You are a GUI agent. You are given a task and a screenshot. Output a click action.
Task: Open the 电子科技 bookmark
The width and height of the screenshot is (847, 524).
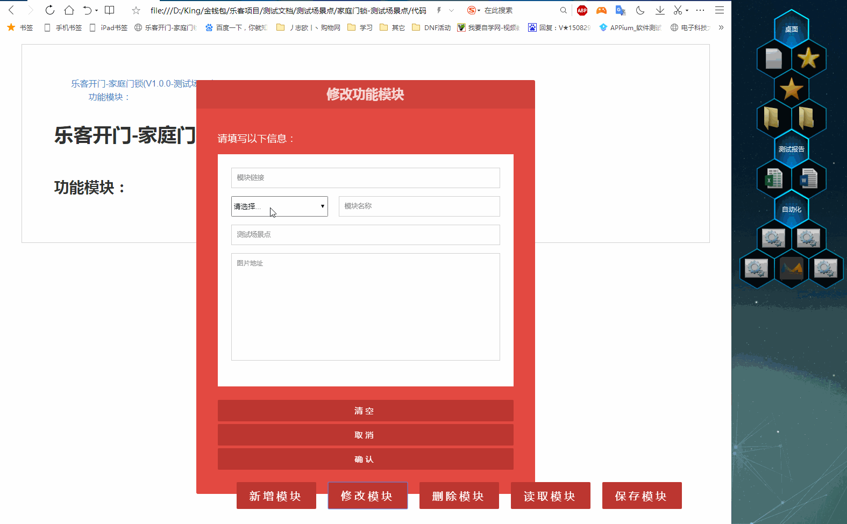click(x=691, y=27)
